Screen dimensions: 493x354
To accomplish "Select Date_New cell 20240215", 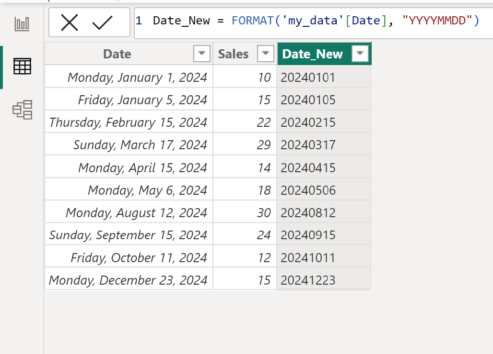I will (324, 122).
